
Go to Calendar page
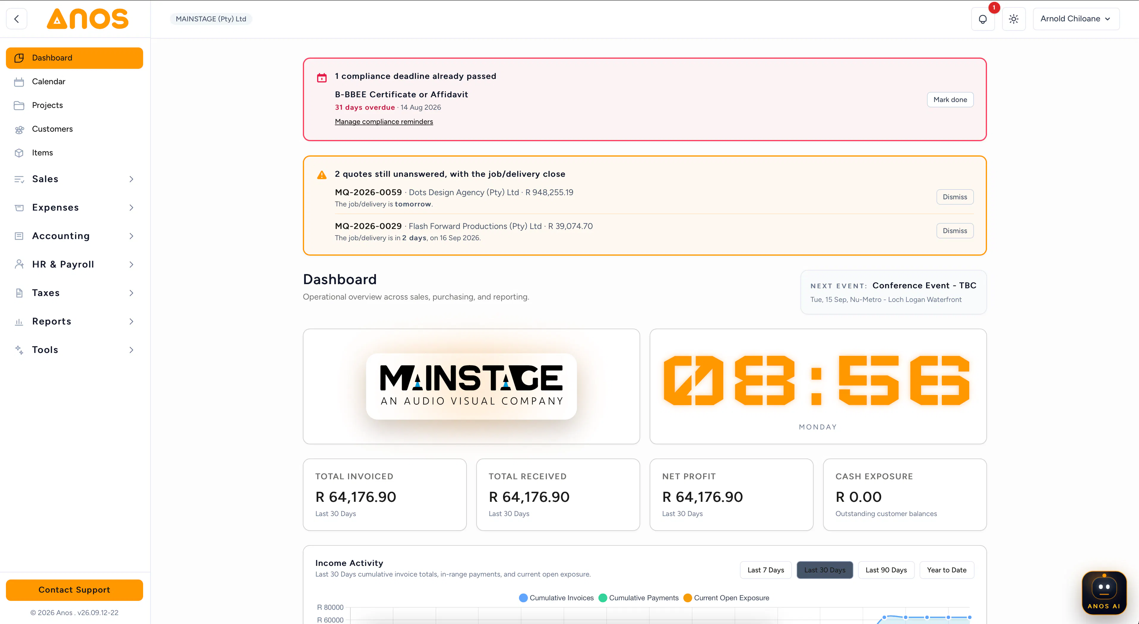(74, 82)
